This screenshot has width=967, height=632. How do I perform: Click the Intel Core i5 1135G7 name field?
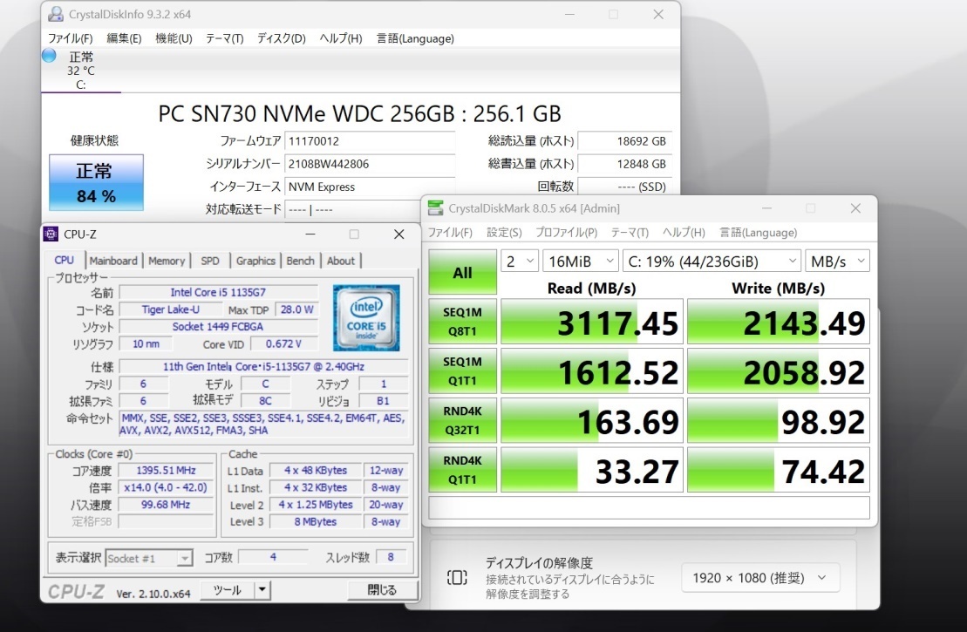(218, 292)
